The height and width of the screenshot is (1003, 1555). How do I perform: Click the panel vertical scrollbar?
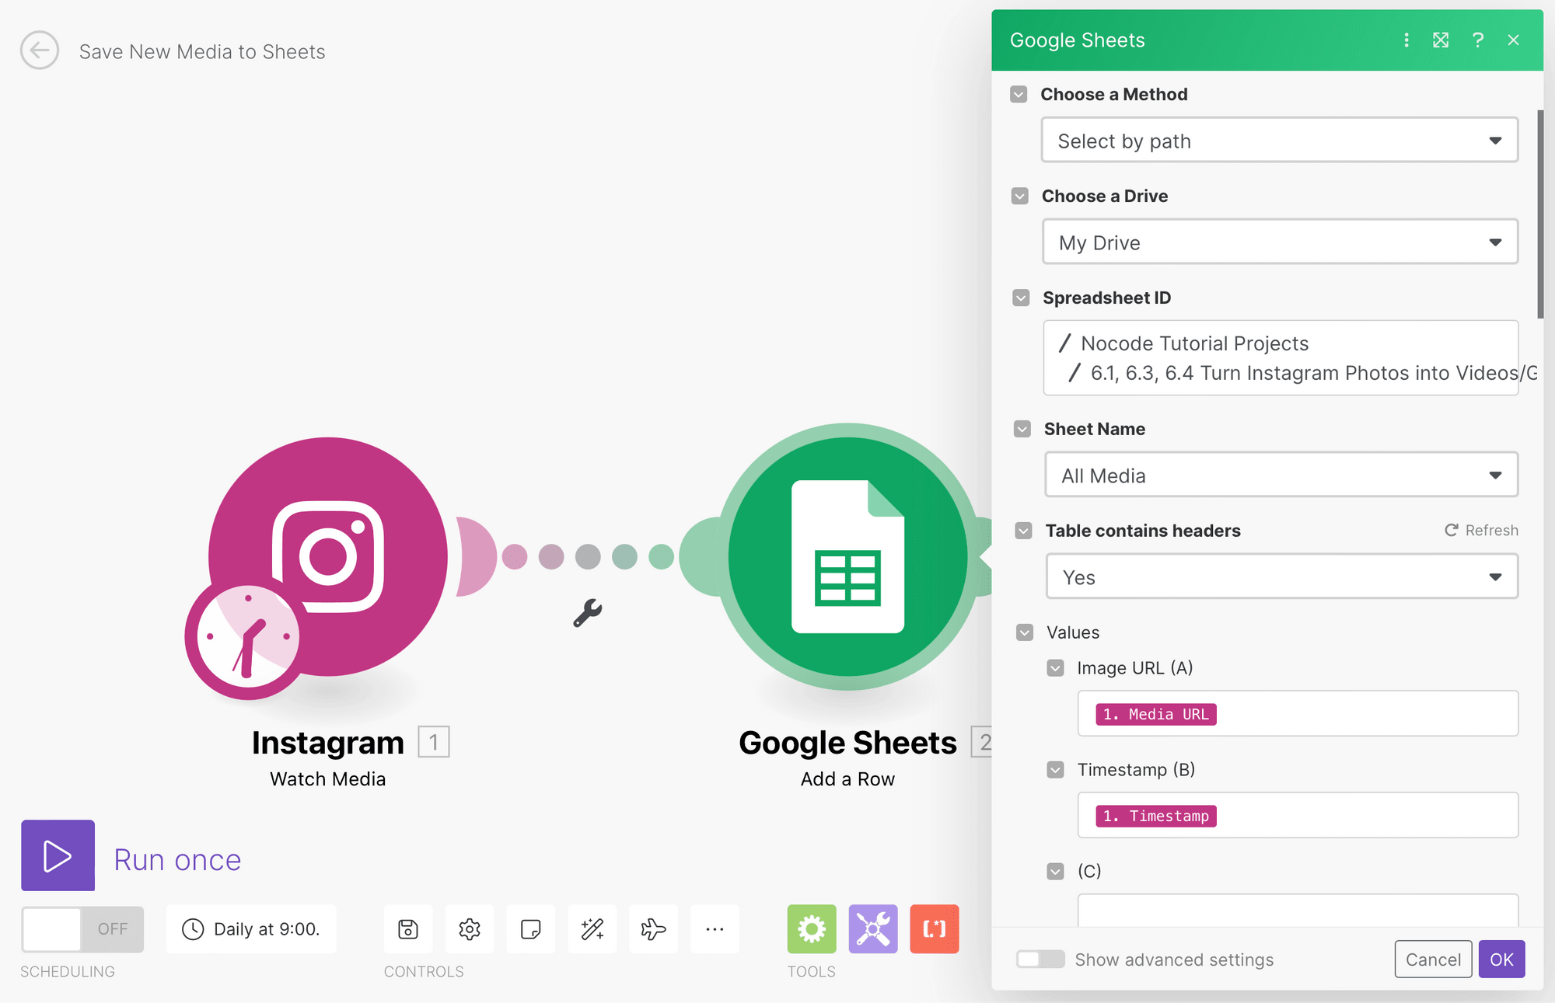[1540, 214]
